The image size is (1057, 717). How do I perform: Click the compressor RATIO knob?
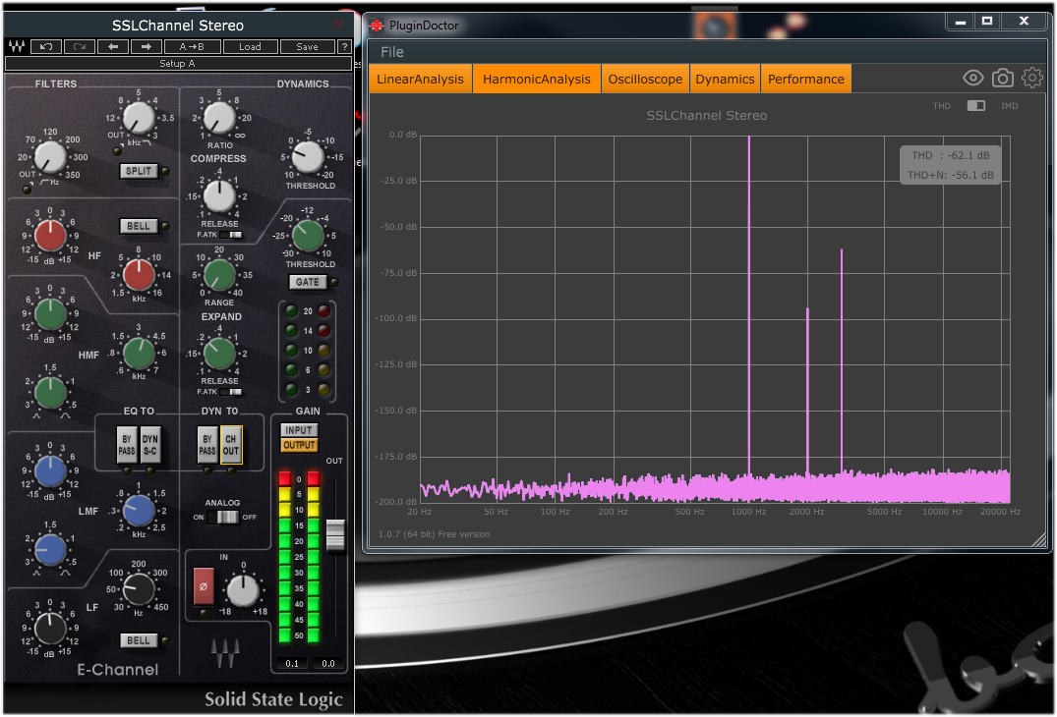219,118
